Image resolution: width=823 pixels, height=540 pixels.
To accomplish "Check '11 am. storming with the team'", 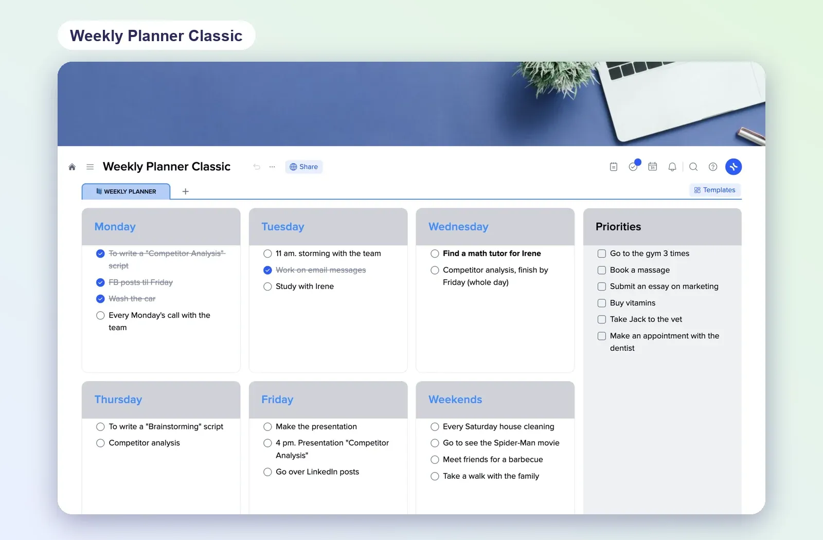I will pyautogui.click(x=267, y=254).
